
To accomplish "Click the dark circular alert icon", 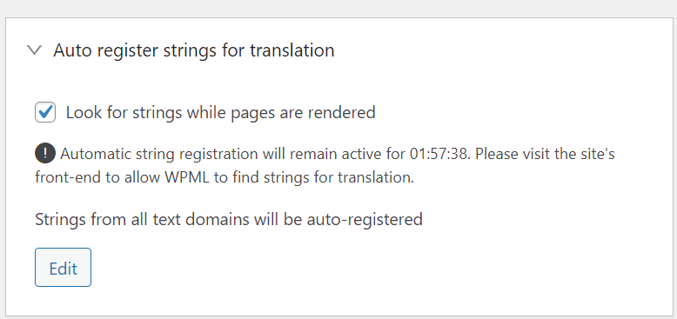I will tap(45, 154).
